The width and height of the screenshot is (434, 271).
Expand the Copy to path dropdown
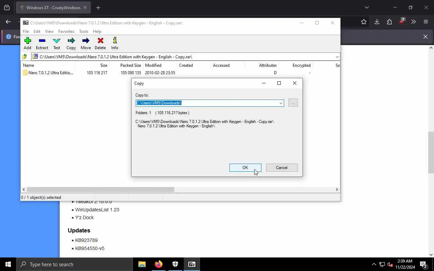click(281, 103)
